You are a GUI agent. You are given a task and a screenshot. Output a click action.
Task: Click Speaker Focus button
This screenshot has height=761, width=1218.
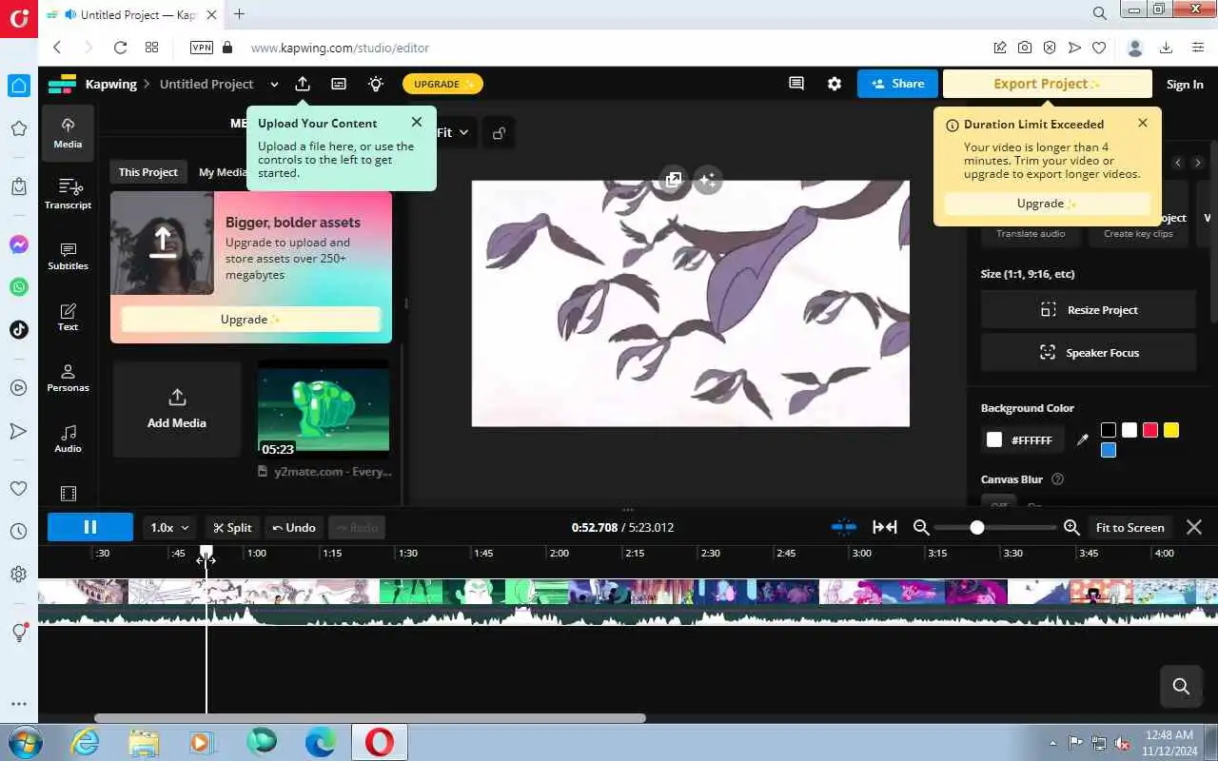(x=1088, y=353)
